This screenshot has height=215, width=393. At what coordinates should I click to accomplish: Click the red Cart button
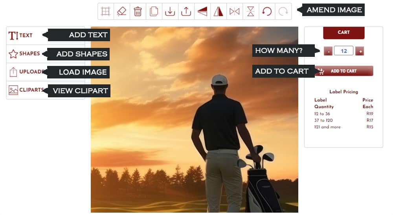[x=343, y=33]
